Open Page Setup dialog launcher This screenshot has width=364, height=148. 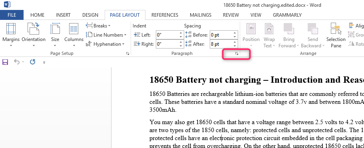[x=127, y=54]
